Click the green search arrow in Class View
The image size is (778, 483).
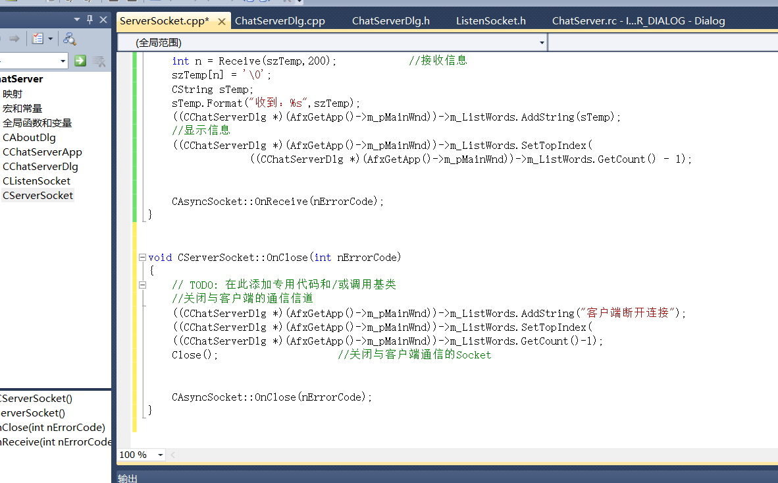[x=80, y=61]
